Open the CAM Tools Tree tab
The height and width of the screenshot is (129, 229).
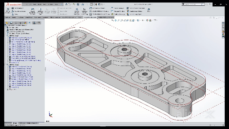(x=39, y=23)
